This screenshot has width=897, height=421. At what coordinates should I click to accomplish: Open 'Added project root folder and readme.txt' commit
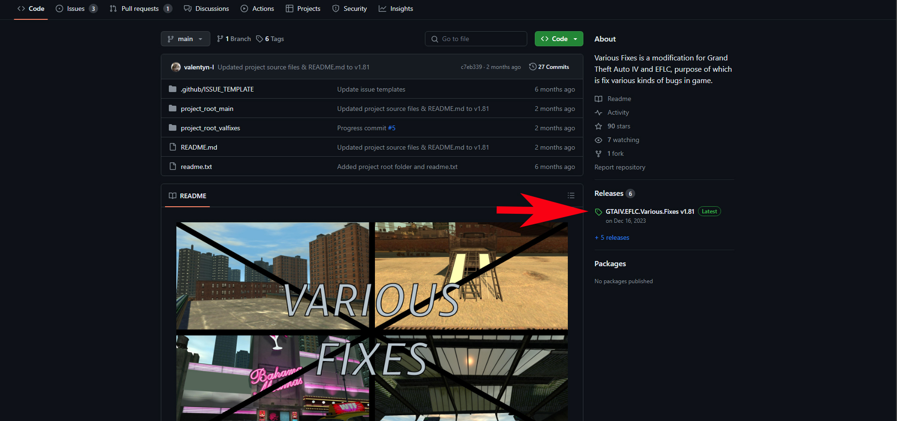coord(397,167)
